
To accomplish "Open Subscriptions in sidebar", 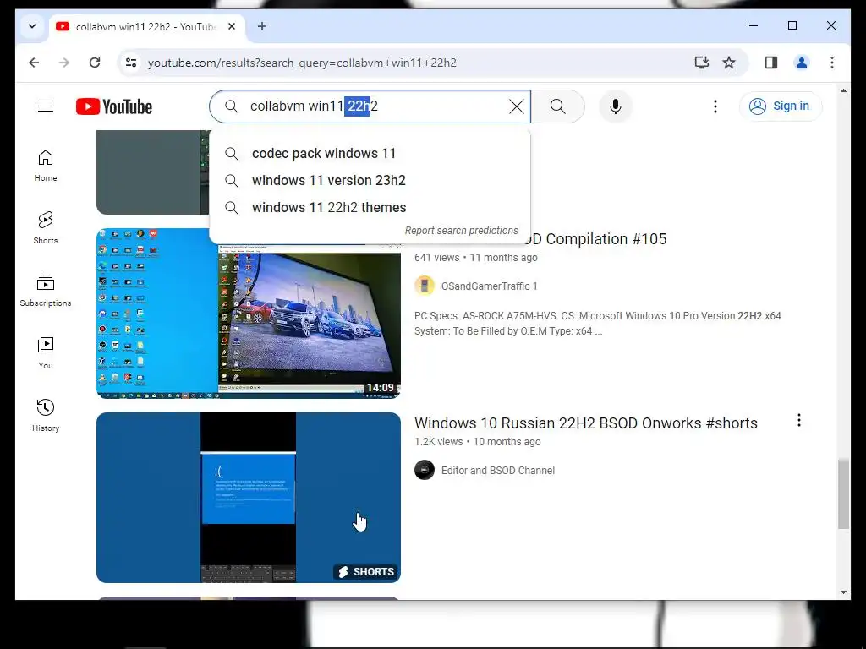I will pos(46,291).
